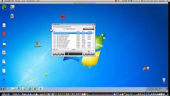Click the Google Chrome desktop shortcut
This screenshot has height=96, width=170.
tap(38, 44)
